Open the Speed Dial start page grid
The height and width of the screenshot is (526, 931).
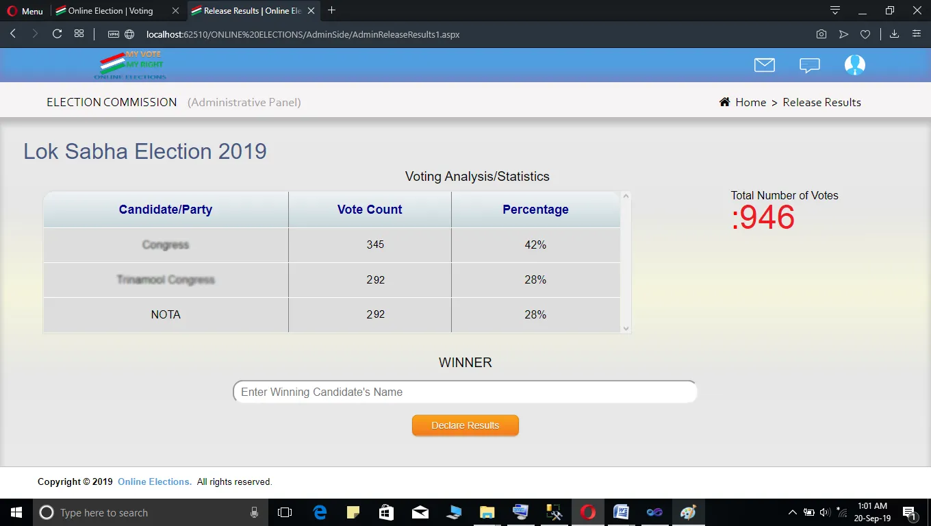pos(79,34)
